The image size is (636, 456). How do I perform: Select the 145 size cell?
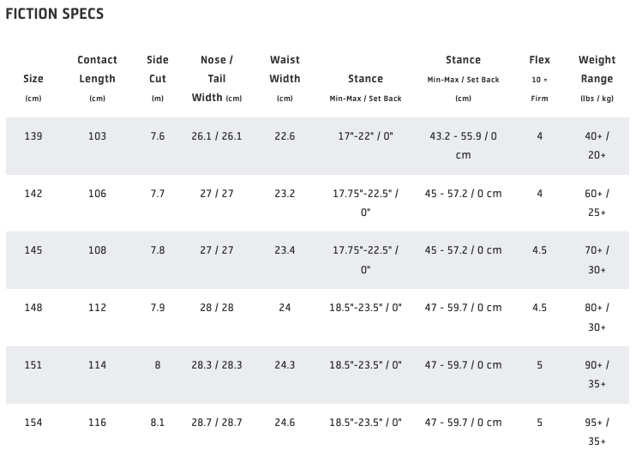click(x=33, y=250)
